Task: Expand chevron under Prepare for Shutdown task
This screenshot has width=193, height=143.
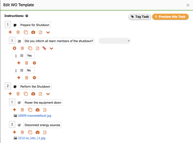Action: pos(48,32)
